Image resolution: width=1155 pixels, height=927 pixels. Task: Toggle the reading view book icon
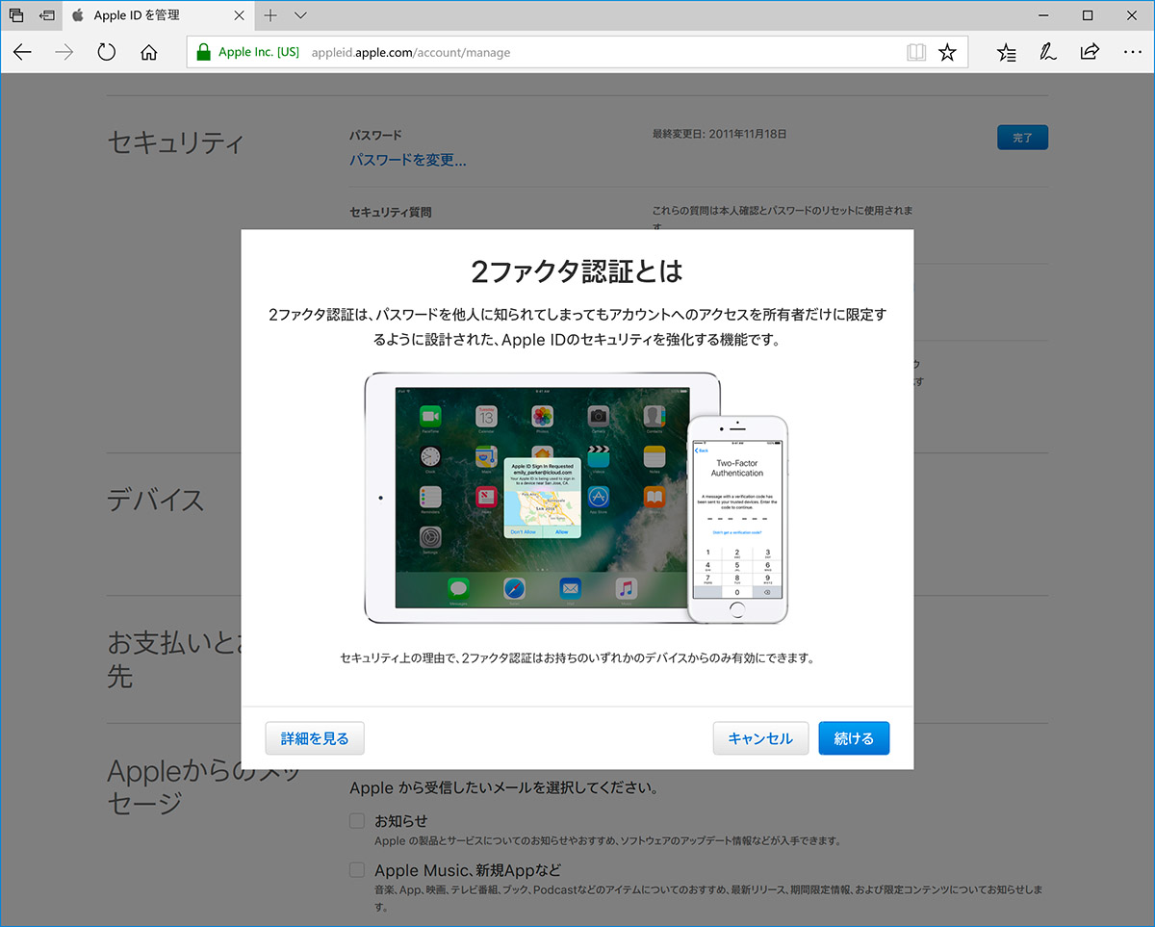point(916,52)
